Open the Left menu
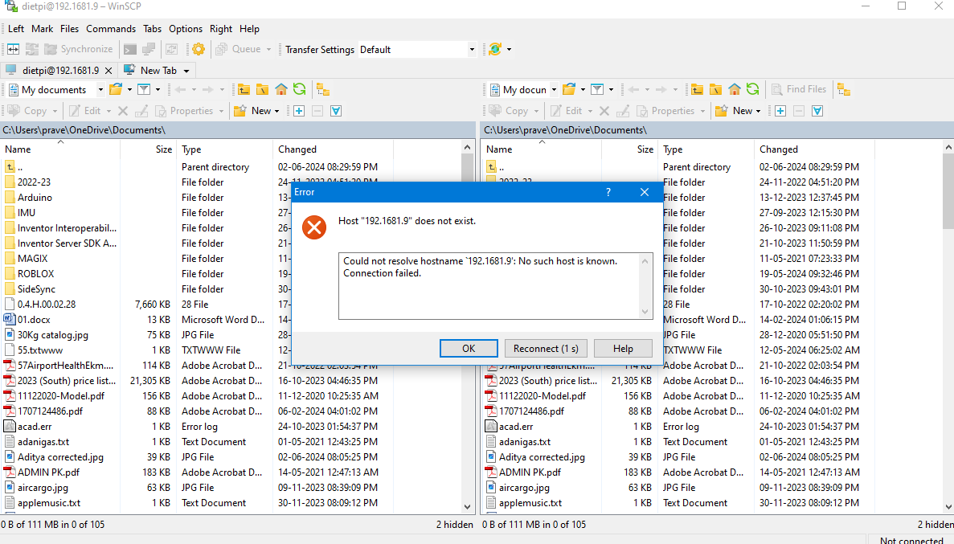 (x=16, y=29)
